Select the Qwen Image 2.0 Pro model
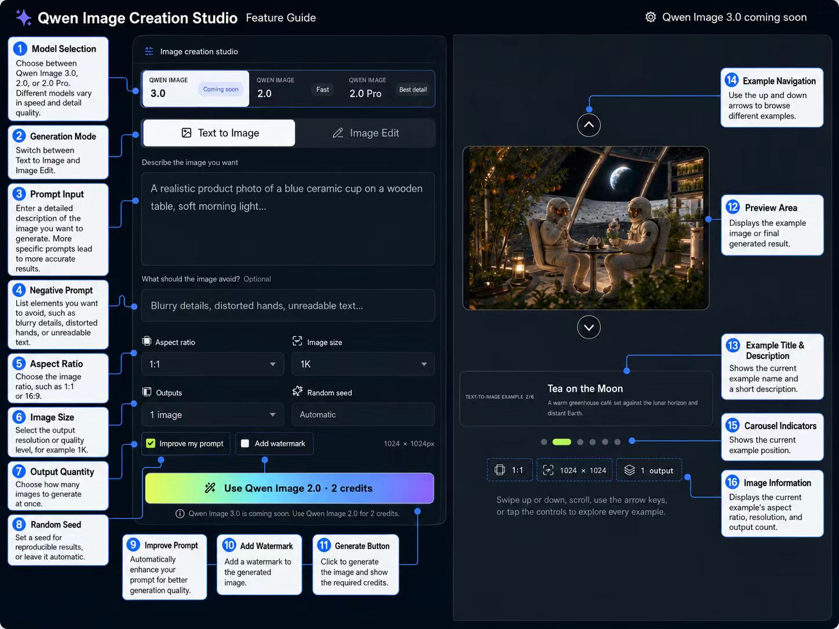 tap(388, 89)
